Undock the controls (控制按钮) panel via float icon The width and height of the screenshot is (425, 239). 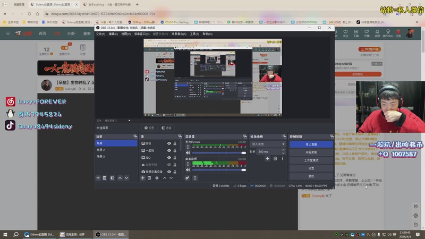[331, 136]
